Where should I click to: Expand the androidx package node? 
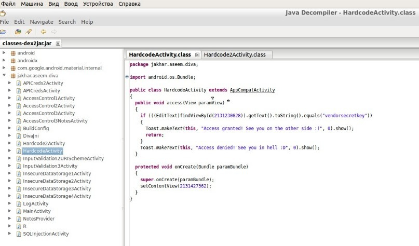(x=4, y=60)
